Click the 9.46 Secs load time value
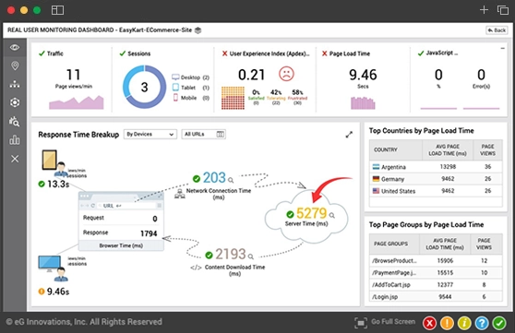The height and width of the screenshot is (333, 515). [x=363, y=75]
